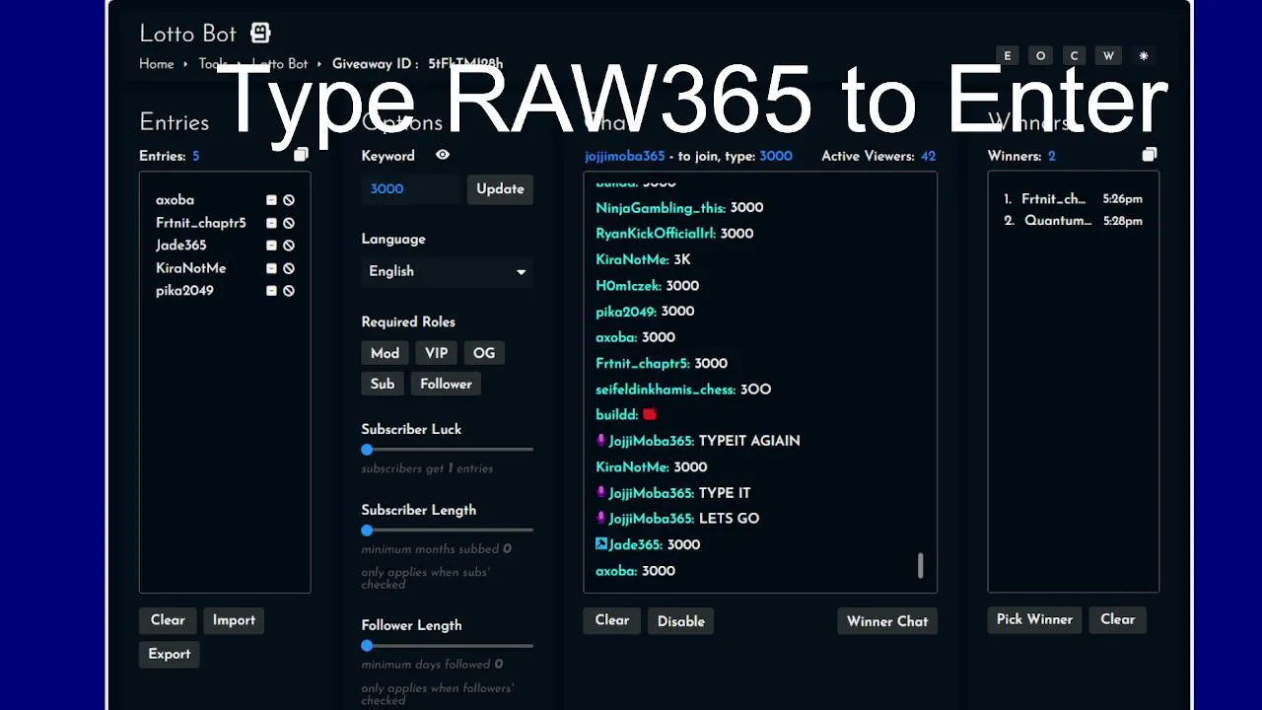Click the entry name KiraNotMe in Entries list
Viewport: 1262px width, 710px height.
(191, 268)
